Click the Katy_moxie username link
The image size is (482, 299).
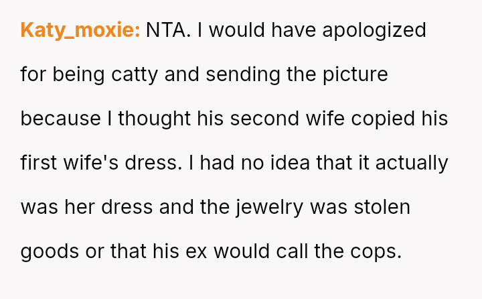(80, 30)
